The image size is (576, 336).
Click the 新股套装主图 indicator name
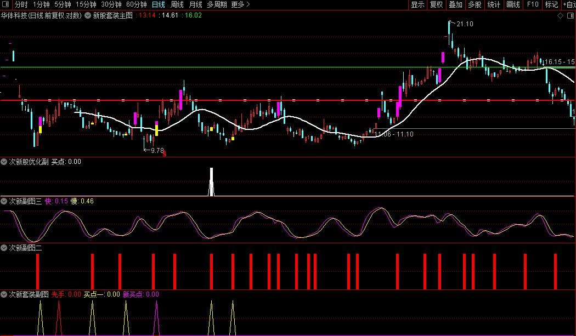tap(113, 15)
